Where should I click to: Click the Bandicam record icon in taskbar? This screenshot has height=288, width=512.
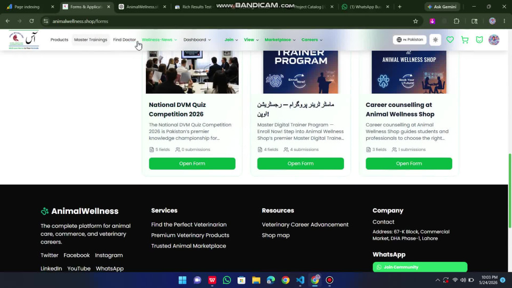[x=329, y=280]
